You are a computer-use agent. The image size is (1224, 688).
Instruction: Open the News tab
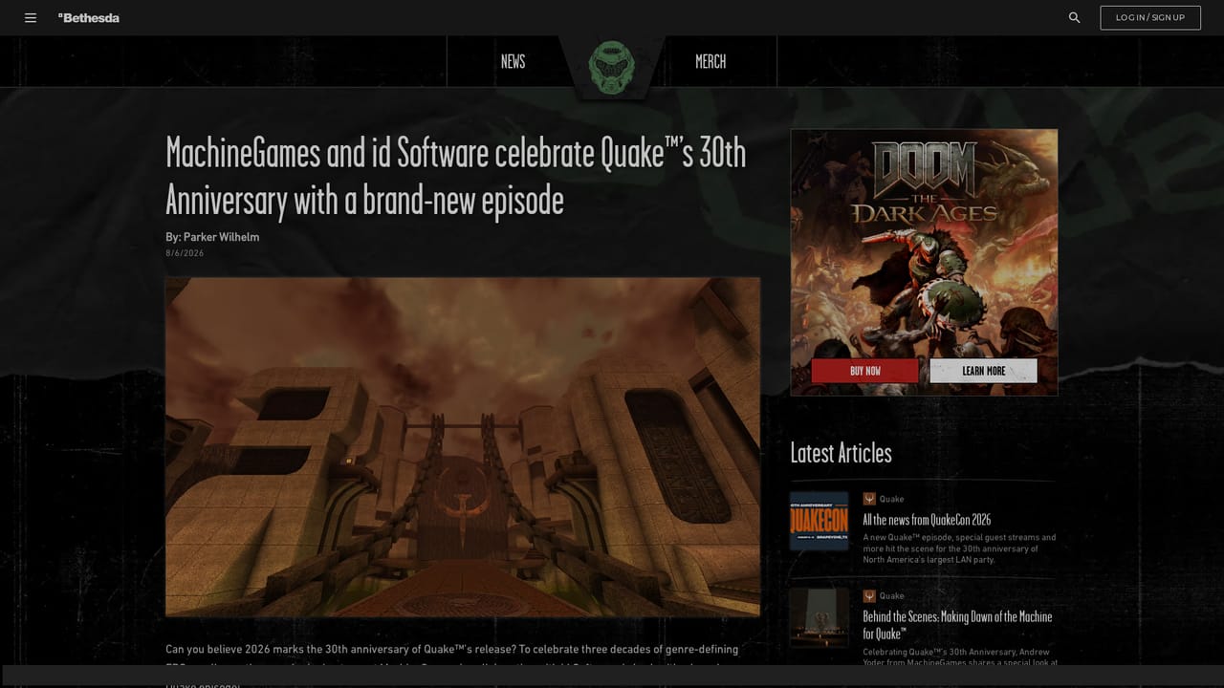513,62
